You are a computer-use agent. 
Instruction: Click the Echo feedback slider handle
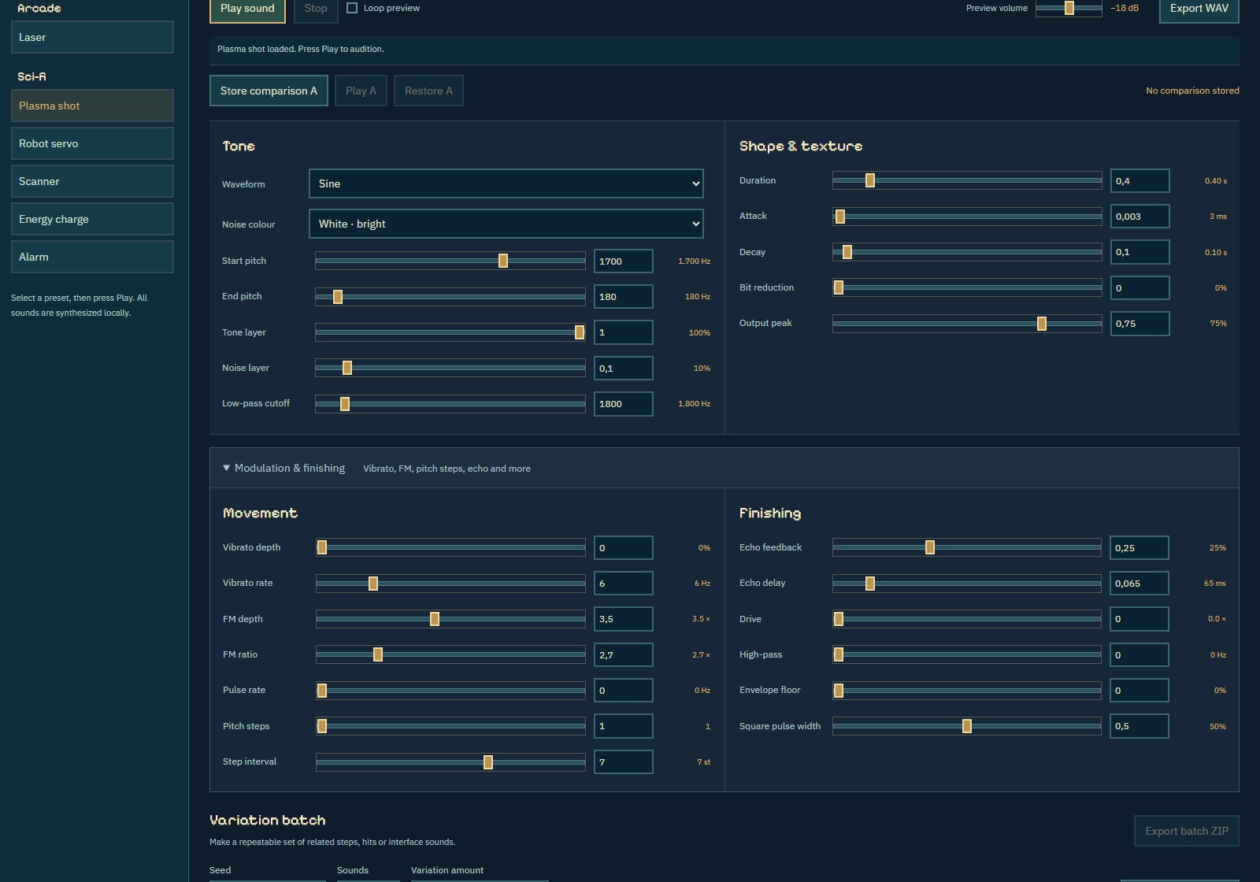tap(930, 547)
